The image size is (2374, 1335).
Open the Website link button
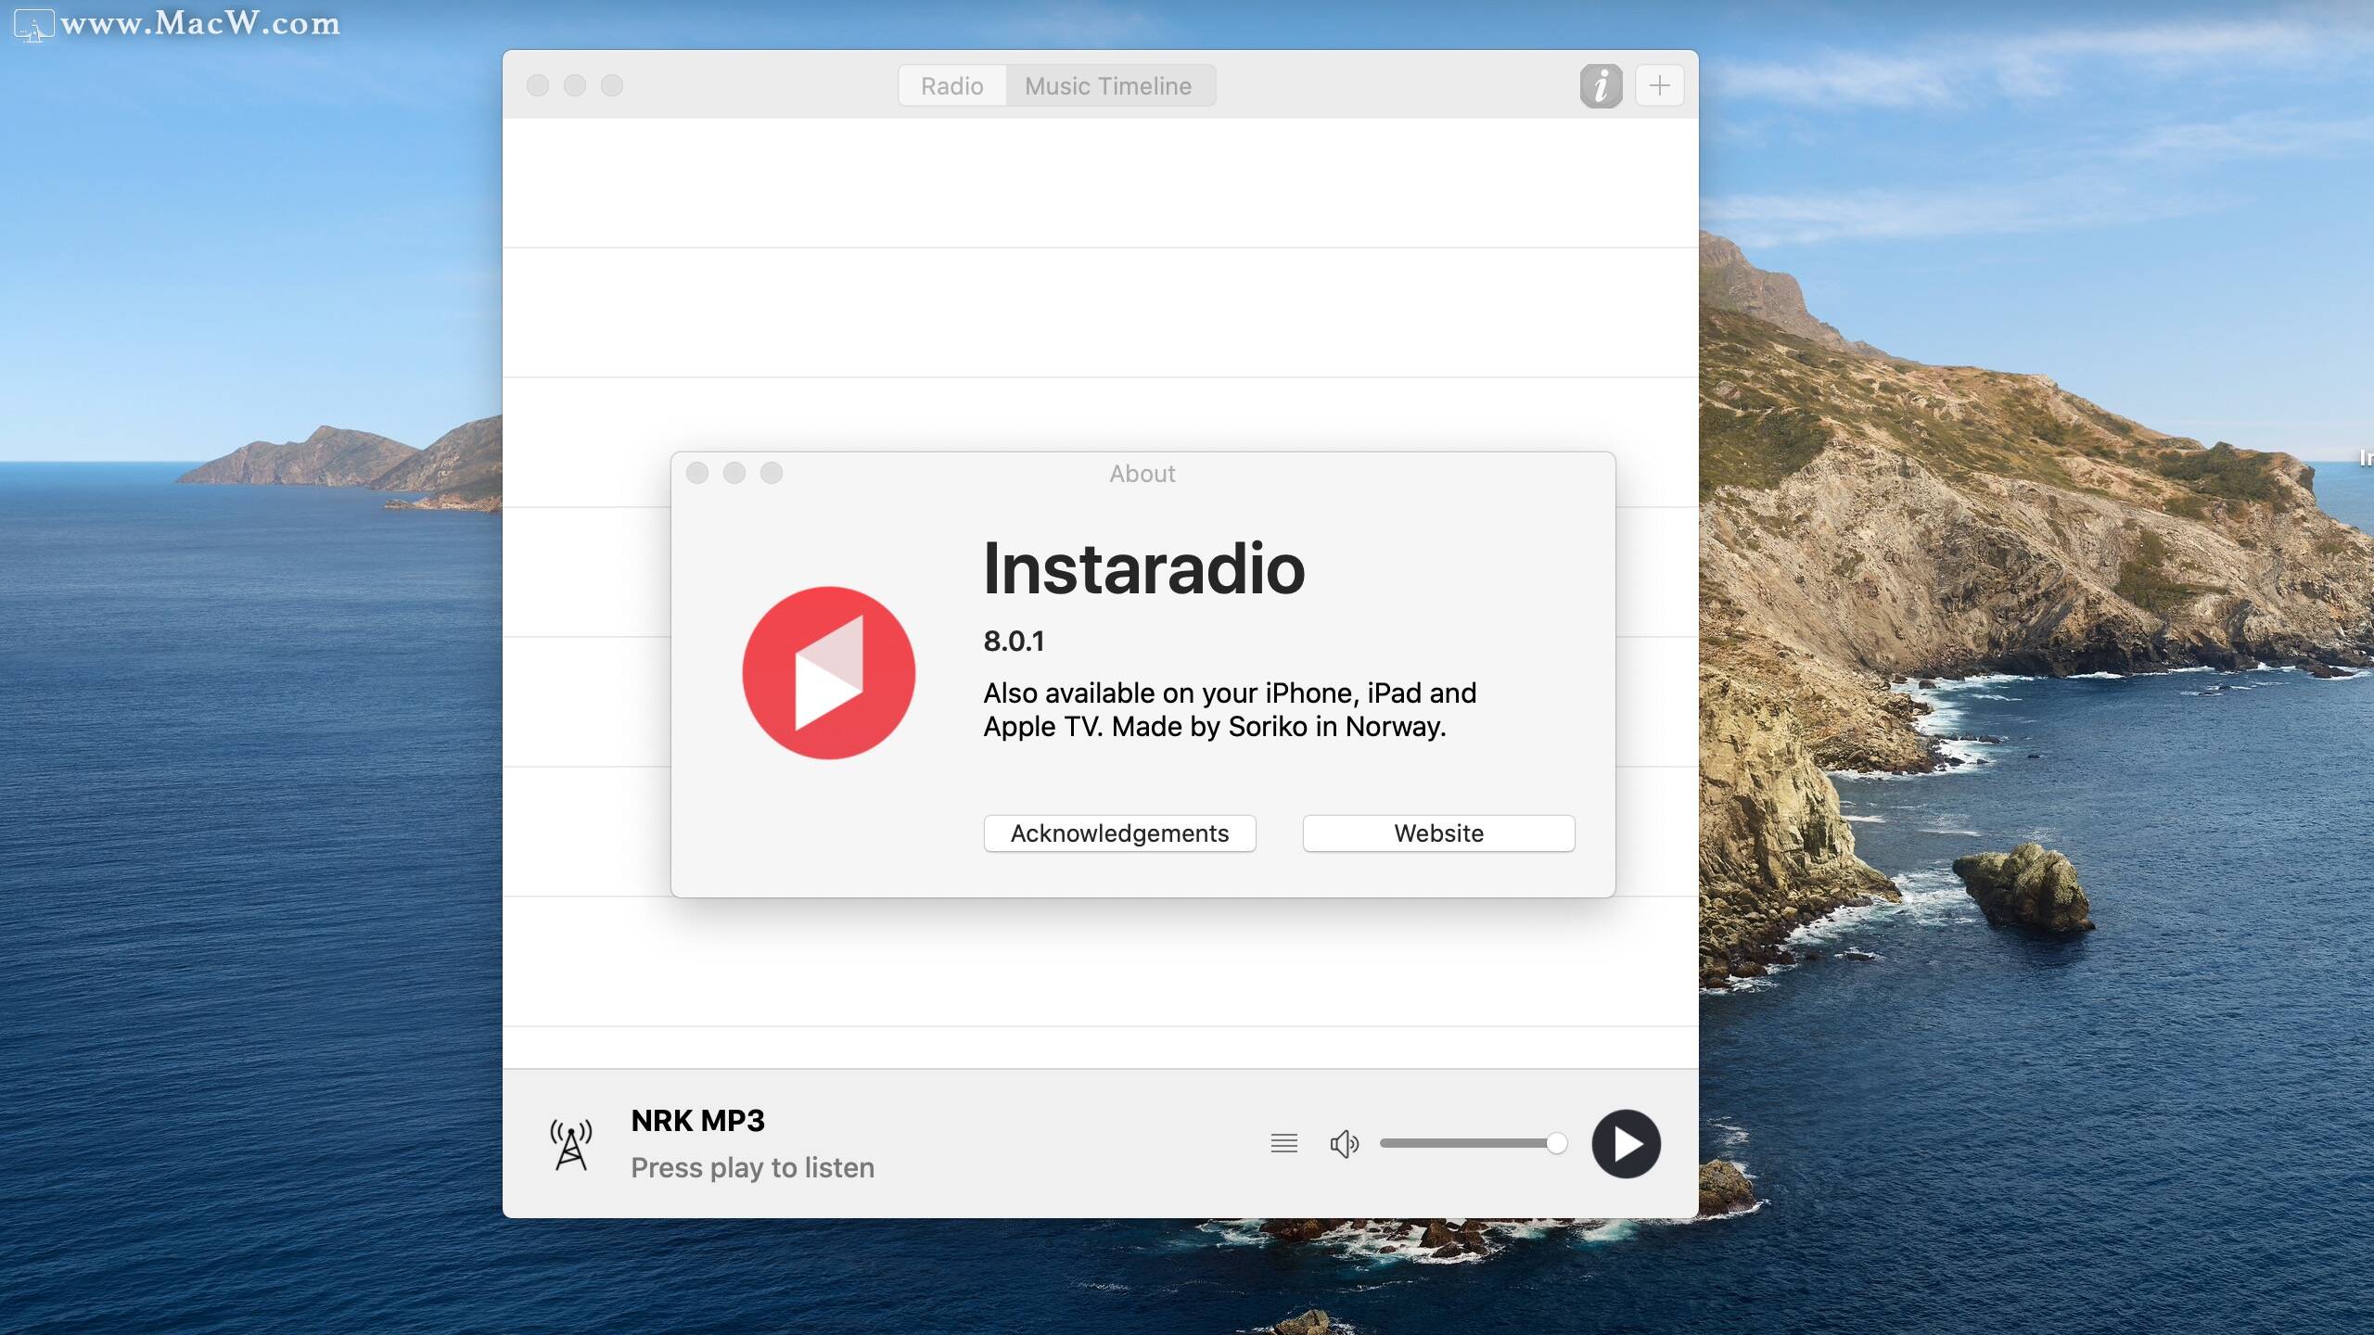click(1438, 833)
